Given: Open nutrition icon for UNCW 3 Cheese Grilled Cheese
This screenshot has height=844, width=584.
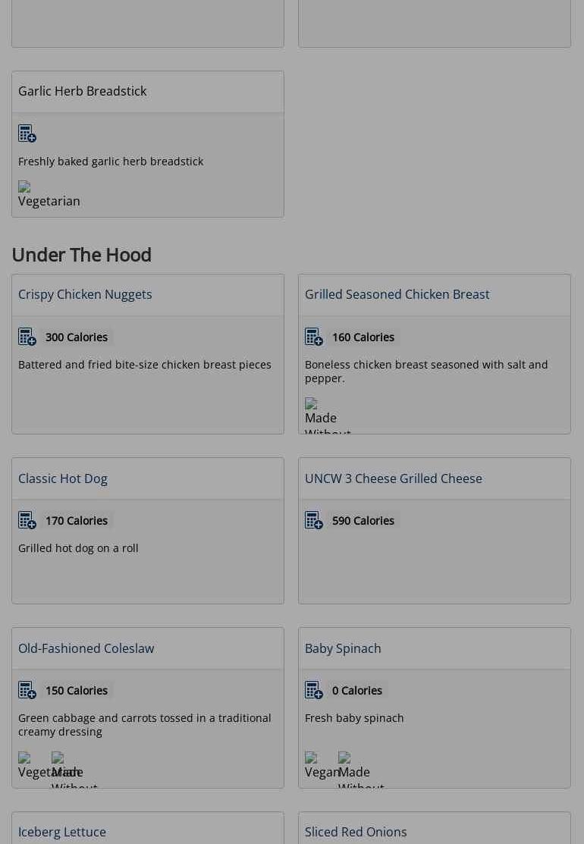Looking at the screenshot, I should (314, 520).
